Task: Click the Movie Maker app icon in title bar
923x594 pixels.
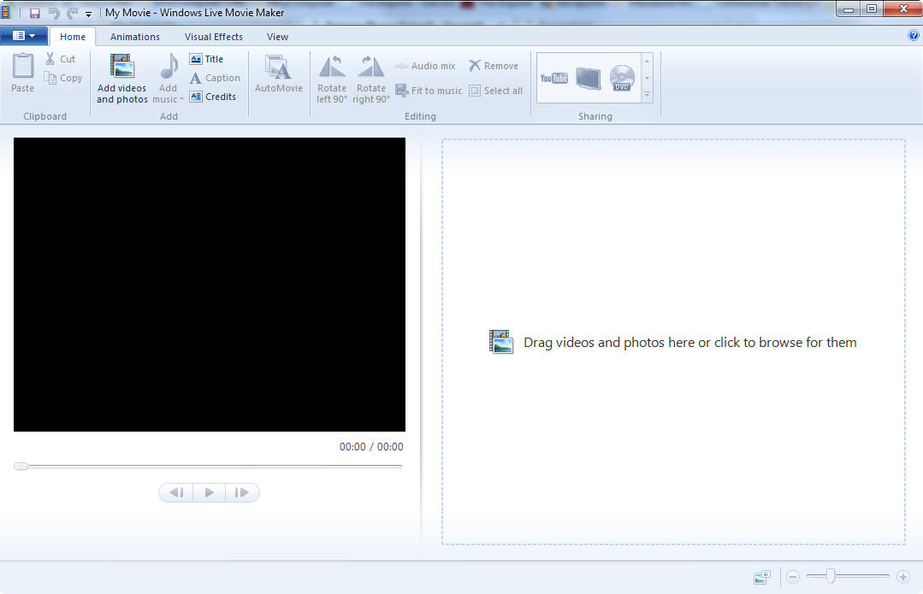Action: coord(6,12)
